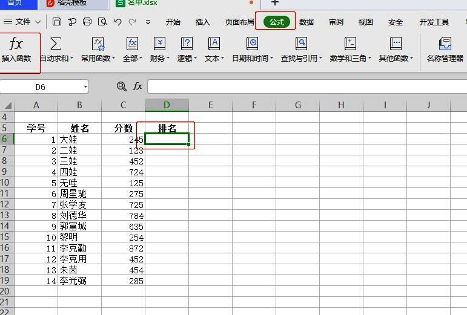Click the Insert Function (插入函数) icon
The width and height of the screenshot is (467, 315).
(16, 44)
